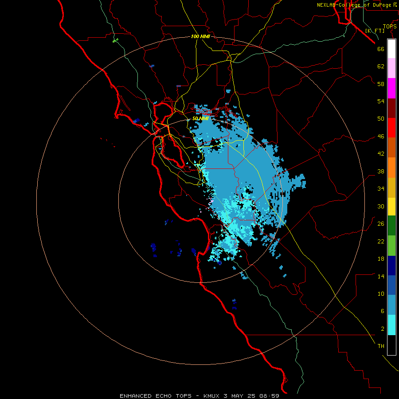
Task: Click the 'KMUX' radar site identifier
Action: (211, 396)
